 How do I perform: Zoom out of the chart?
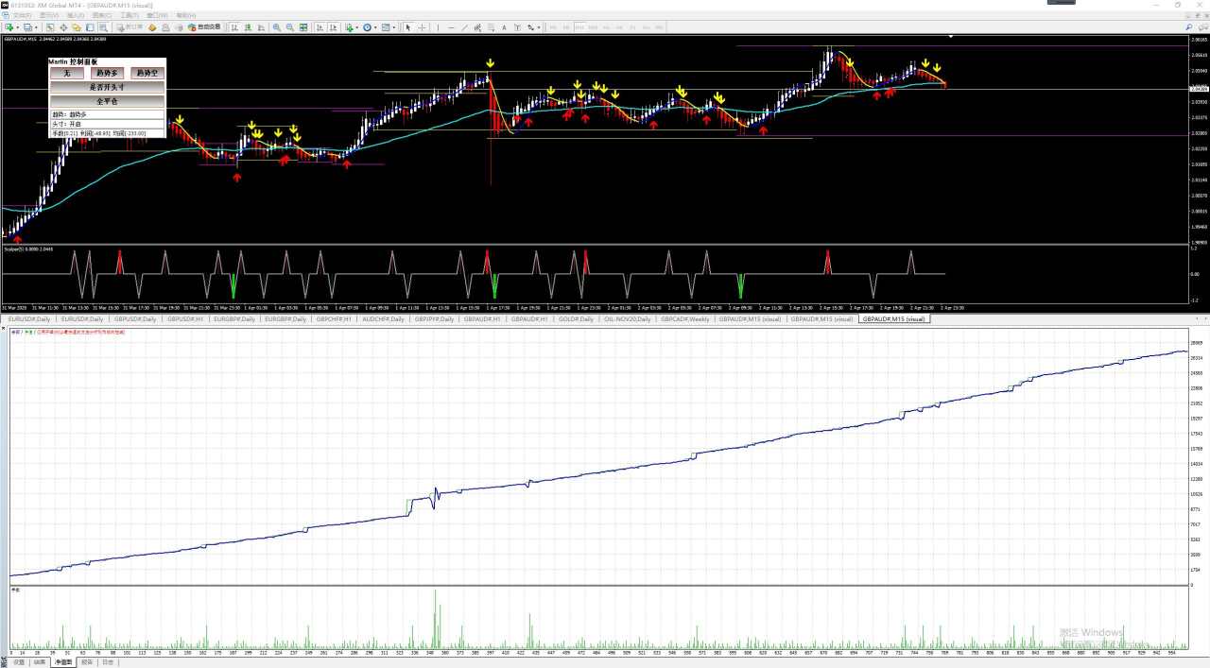pyautogui.click(x=289, y=27)
